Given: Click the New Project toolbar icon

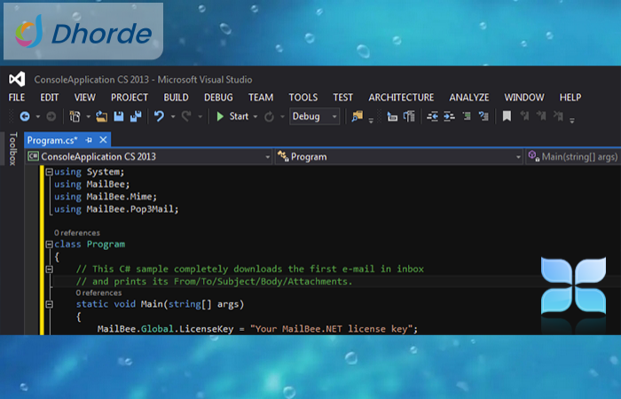Looking at the screenshot, I should pos(75,116).
